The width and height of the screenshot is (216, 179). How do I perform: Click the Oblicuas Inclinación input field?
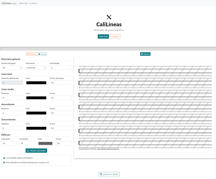click(27, 143)
